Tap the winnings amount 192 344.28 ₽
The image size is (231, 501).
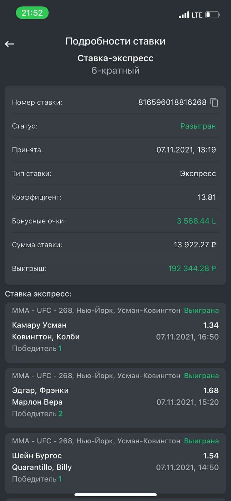pos(192,268)
